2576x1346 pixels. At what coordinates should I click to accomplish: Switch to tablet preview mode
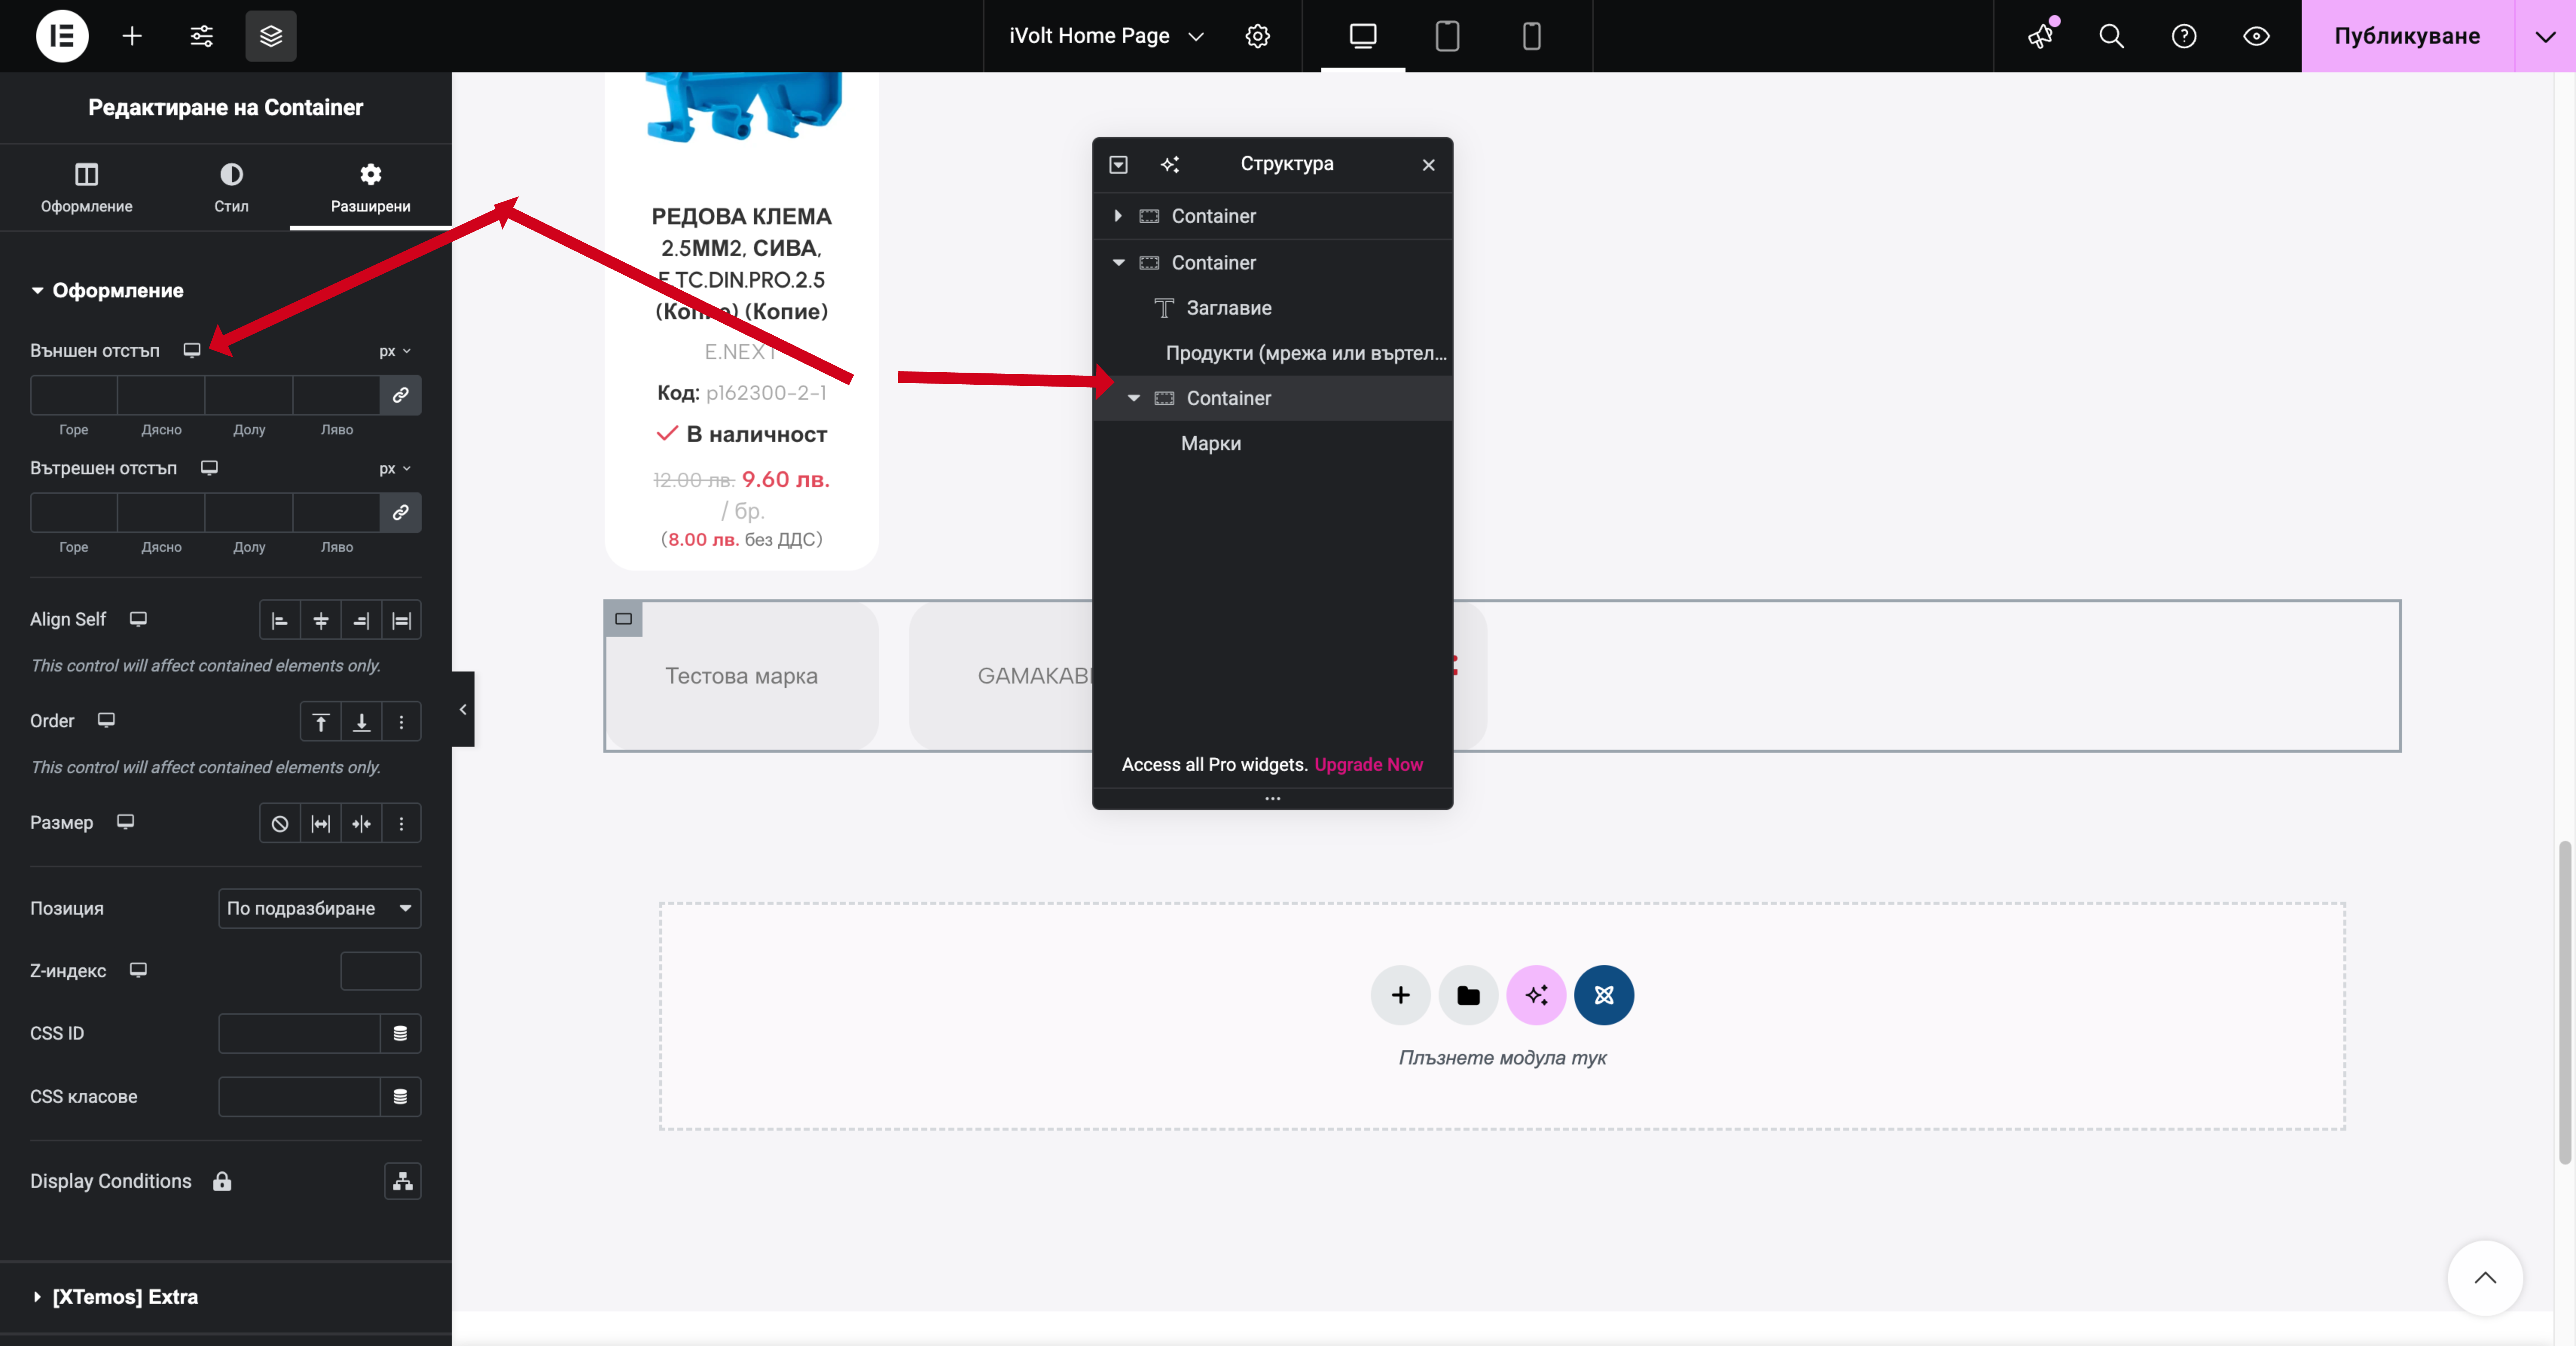1447,36
